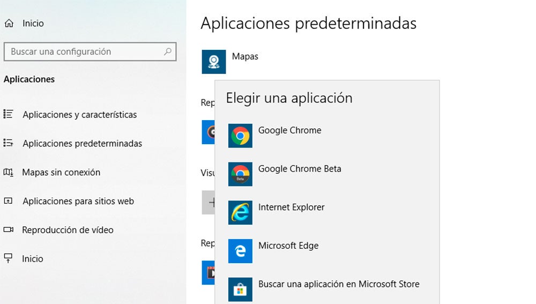Click the Aplicaciones y características list icon
Screen dimensions: 536x304
8,114
